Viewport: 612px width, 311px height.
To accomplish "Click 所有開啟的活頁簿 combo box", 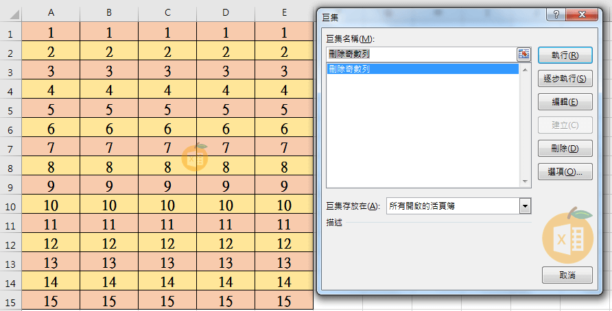I will coord(453,206).
